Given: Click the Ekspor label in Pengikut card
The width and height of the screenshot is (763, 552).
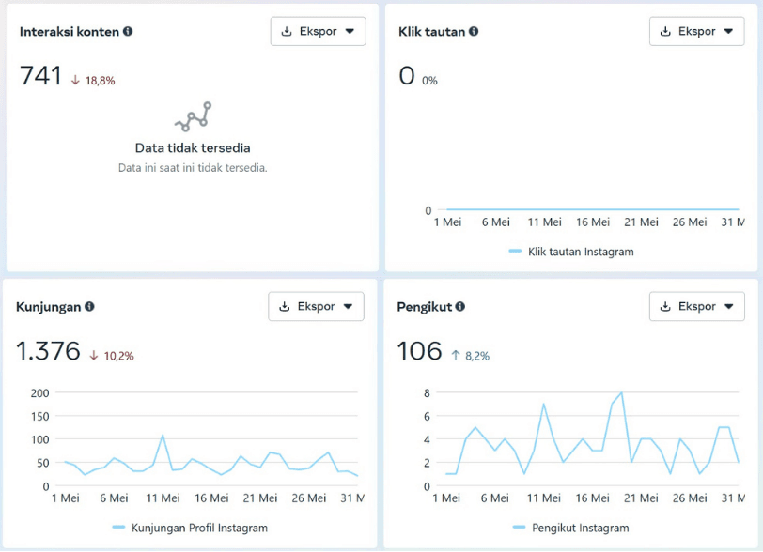Looking at the screenshot, I should pos(697,306).
